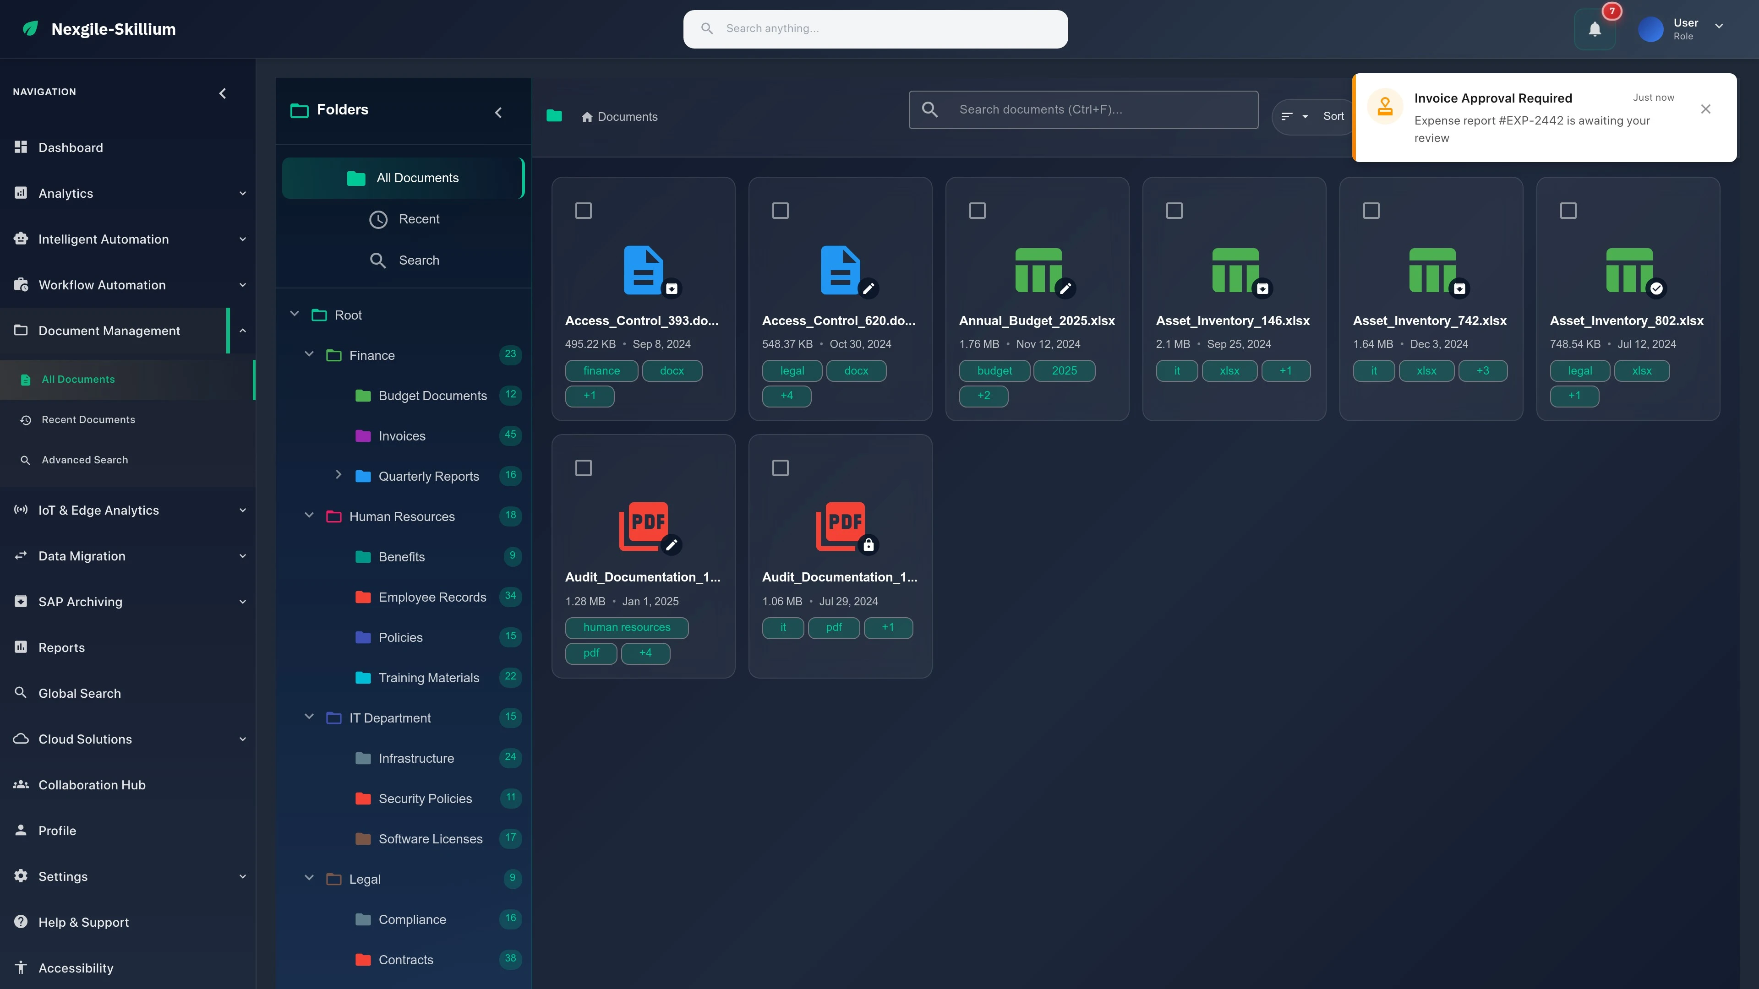Open the Reports section icon
The width and height of the screenshot is (1759, 989).
point(21,647)
